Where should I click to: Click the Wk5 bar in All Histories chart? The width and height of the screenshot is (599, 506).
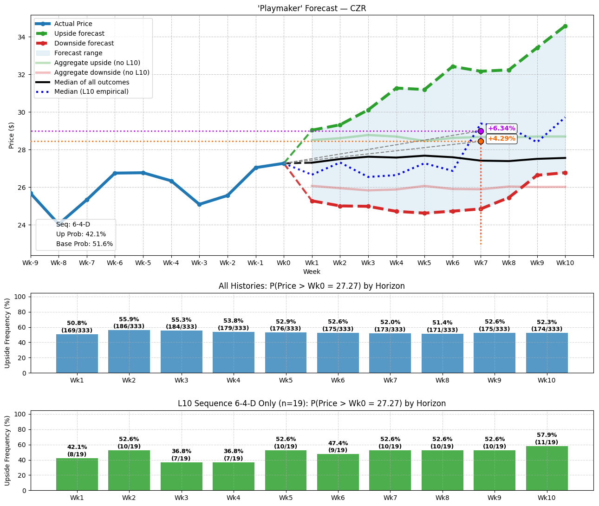point(286,353)
